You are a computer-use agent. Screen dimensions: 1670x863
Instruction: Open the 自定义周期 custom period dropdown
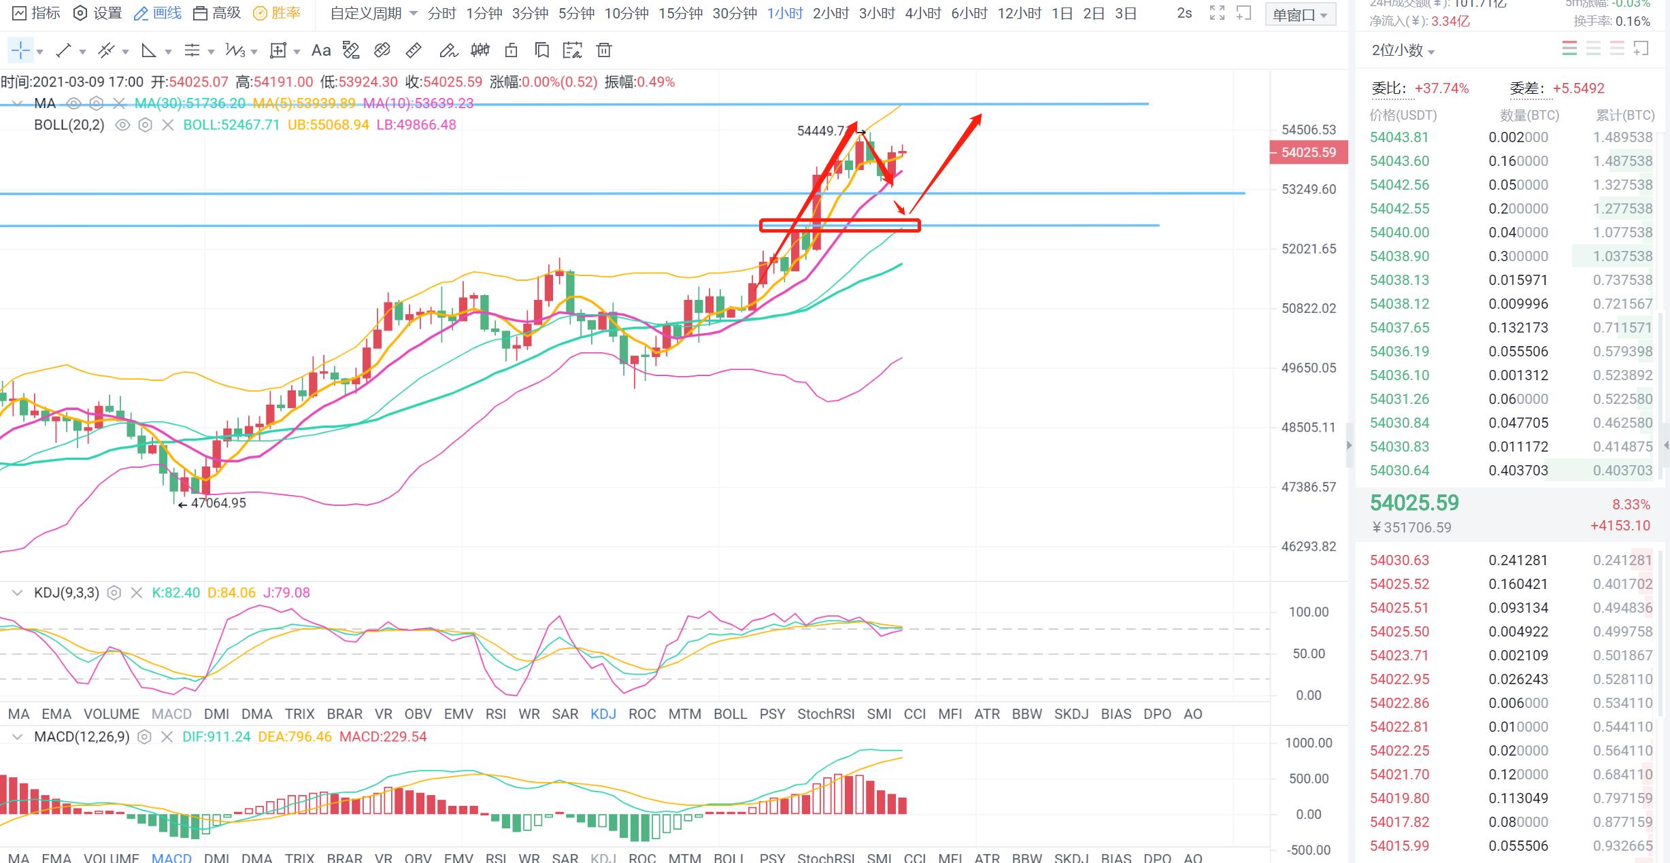click(x=373, y=13)
